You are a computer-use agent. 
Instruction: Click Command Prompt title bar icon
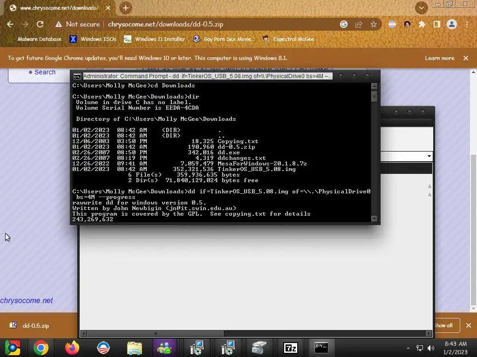tap(77, 76)
